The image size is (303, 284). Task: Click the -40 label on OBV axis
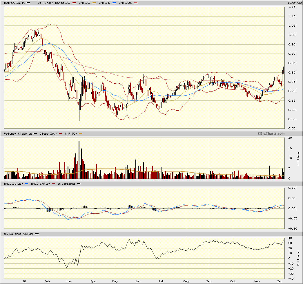point(291,279)
